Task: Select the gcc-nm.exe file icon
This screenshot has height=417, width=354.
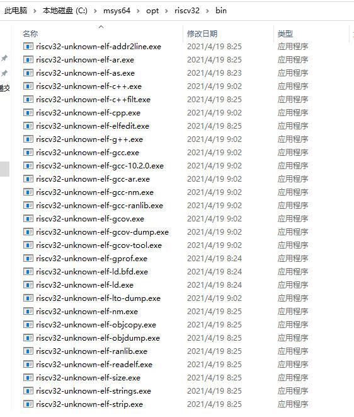Action: pos(28,192)
